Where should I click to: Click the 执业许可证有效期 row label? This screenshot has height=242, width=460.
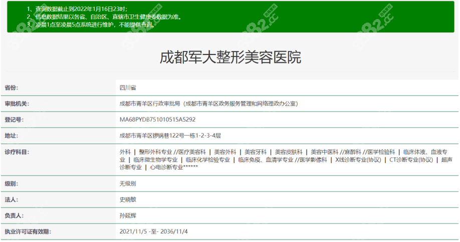point(28,232)
